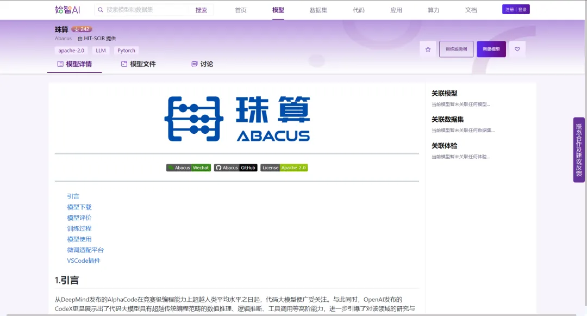This screenshot has width=587, height=316.
Task: Click the 关联模型 heading
Action: tap(445, 94)
